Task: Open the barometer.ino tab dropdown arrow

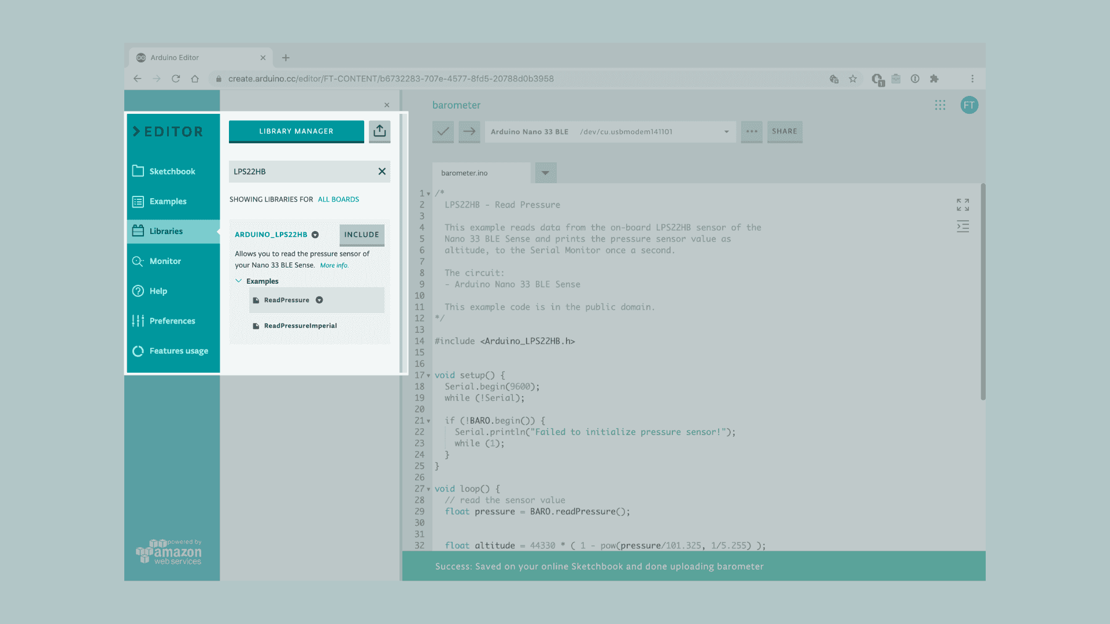Action: coord(545,173)
